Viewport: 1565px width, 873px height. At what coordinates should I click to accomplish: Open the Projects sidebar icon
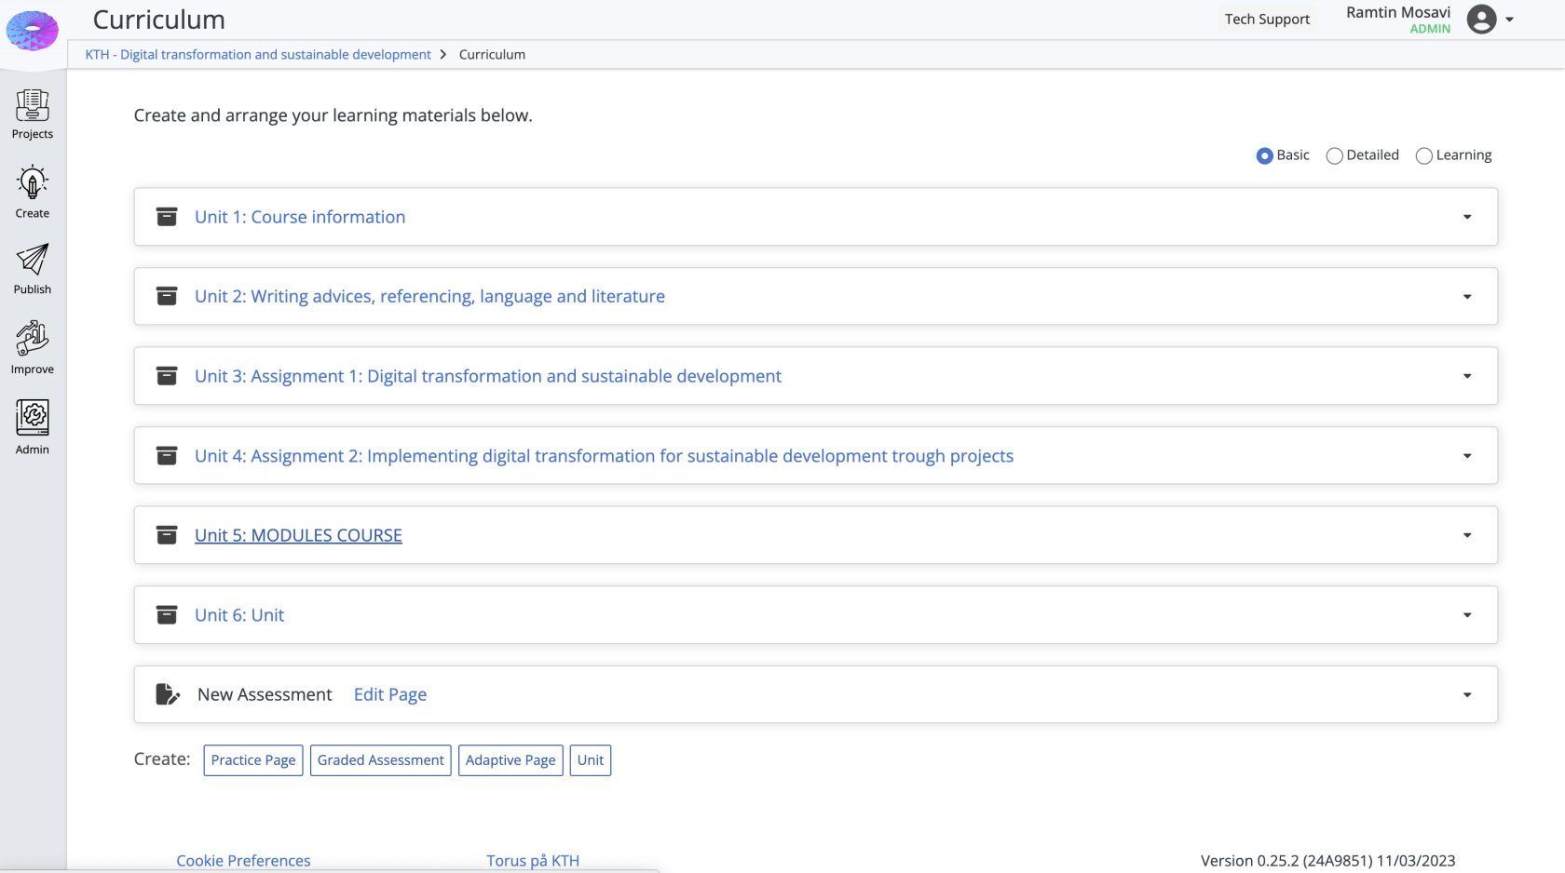(33, 106)
